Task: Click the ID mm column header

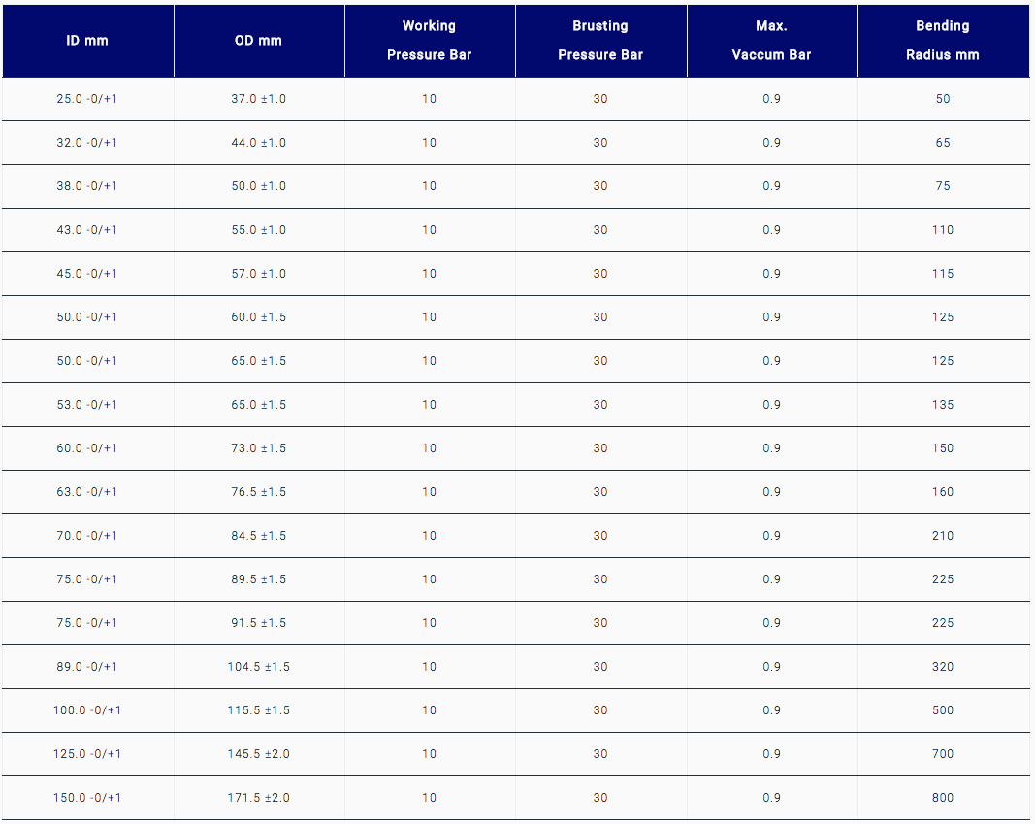Action: click(87, 40)
